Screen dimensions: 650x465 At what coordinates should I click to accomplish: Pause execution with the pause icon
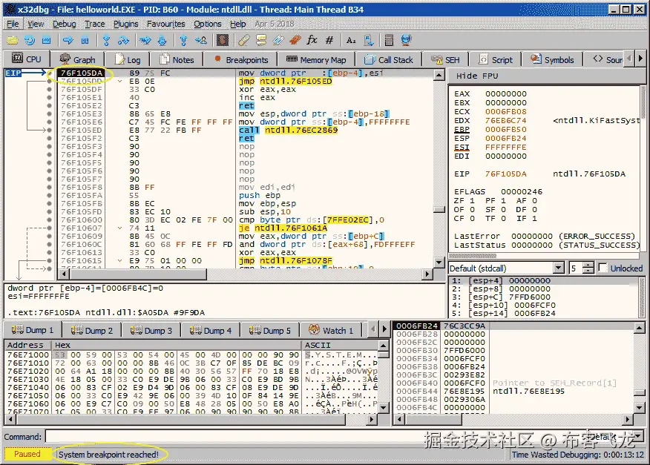pos(85,40)
